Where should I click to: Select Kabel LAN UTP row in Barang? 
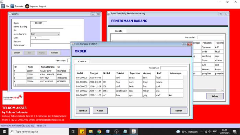(41, 74)
